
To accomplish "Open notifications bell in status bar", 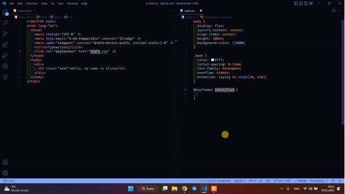I will coord(340,181).
